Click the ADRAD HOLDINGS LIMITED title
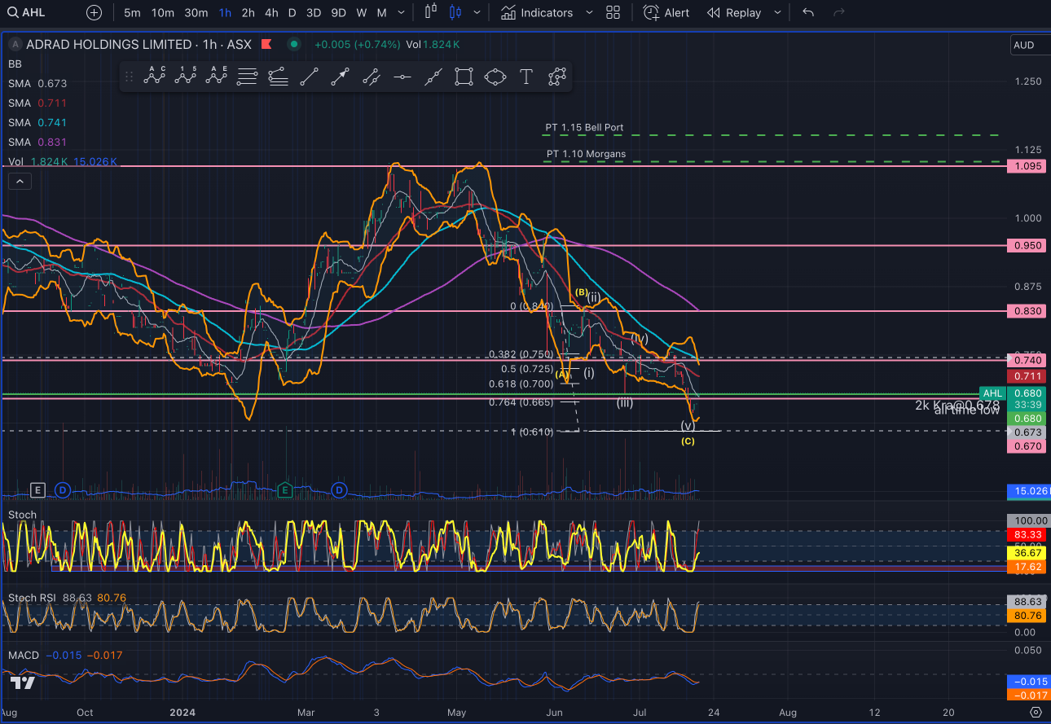Screen dimensions: 1051x724 click(109, 44)
